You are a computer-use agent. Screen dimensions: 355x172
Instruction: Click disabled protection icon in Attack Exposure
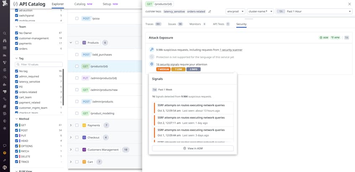coord(152,57)
